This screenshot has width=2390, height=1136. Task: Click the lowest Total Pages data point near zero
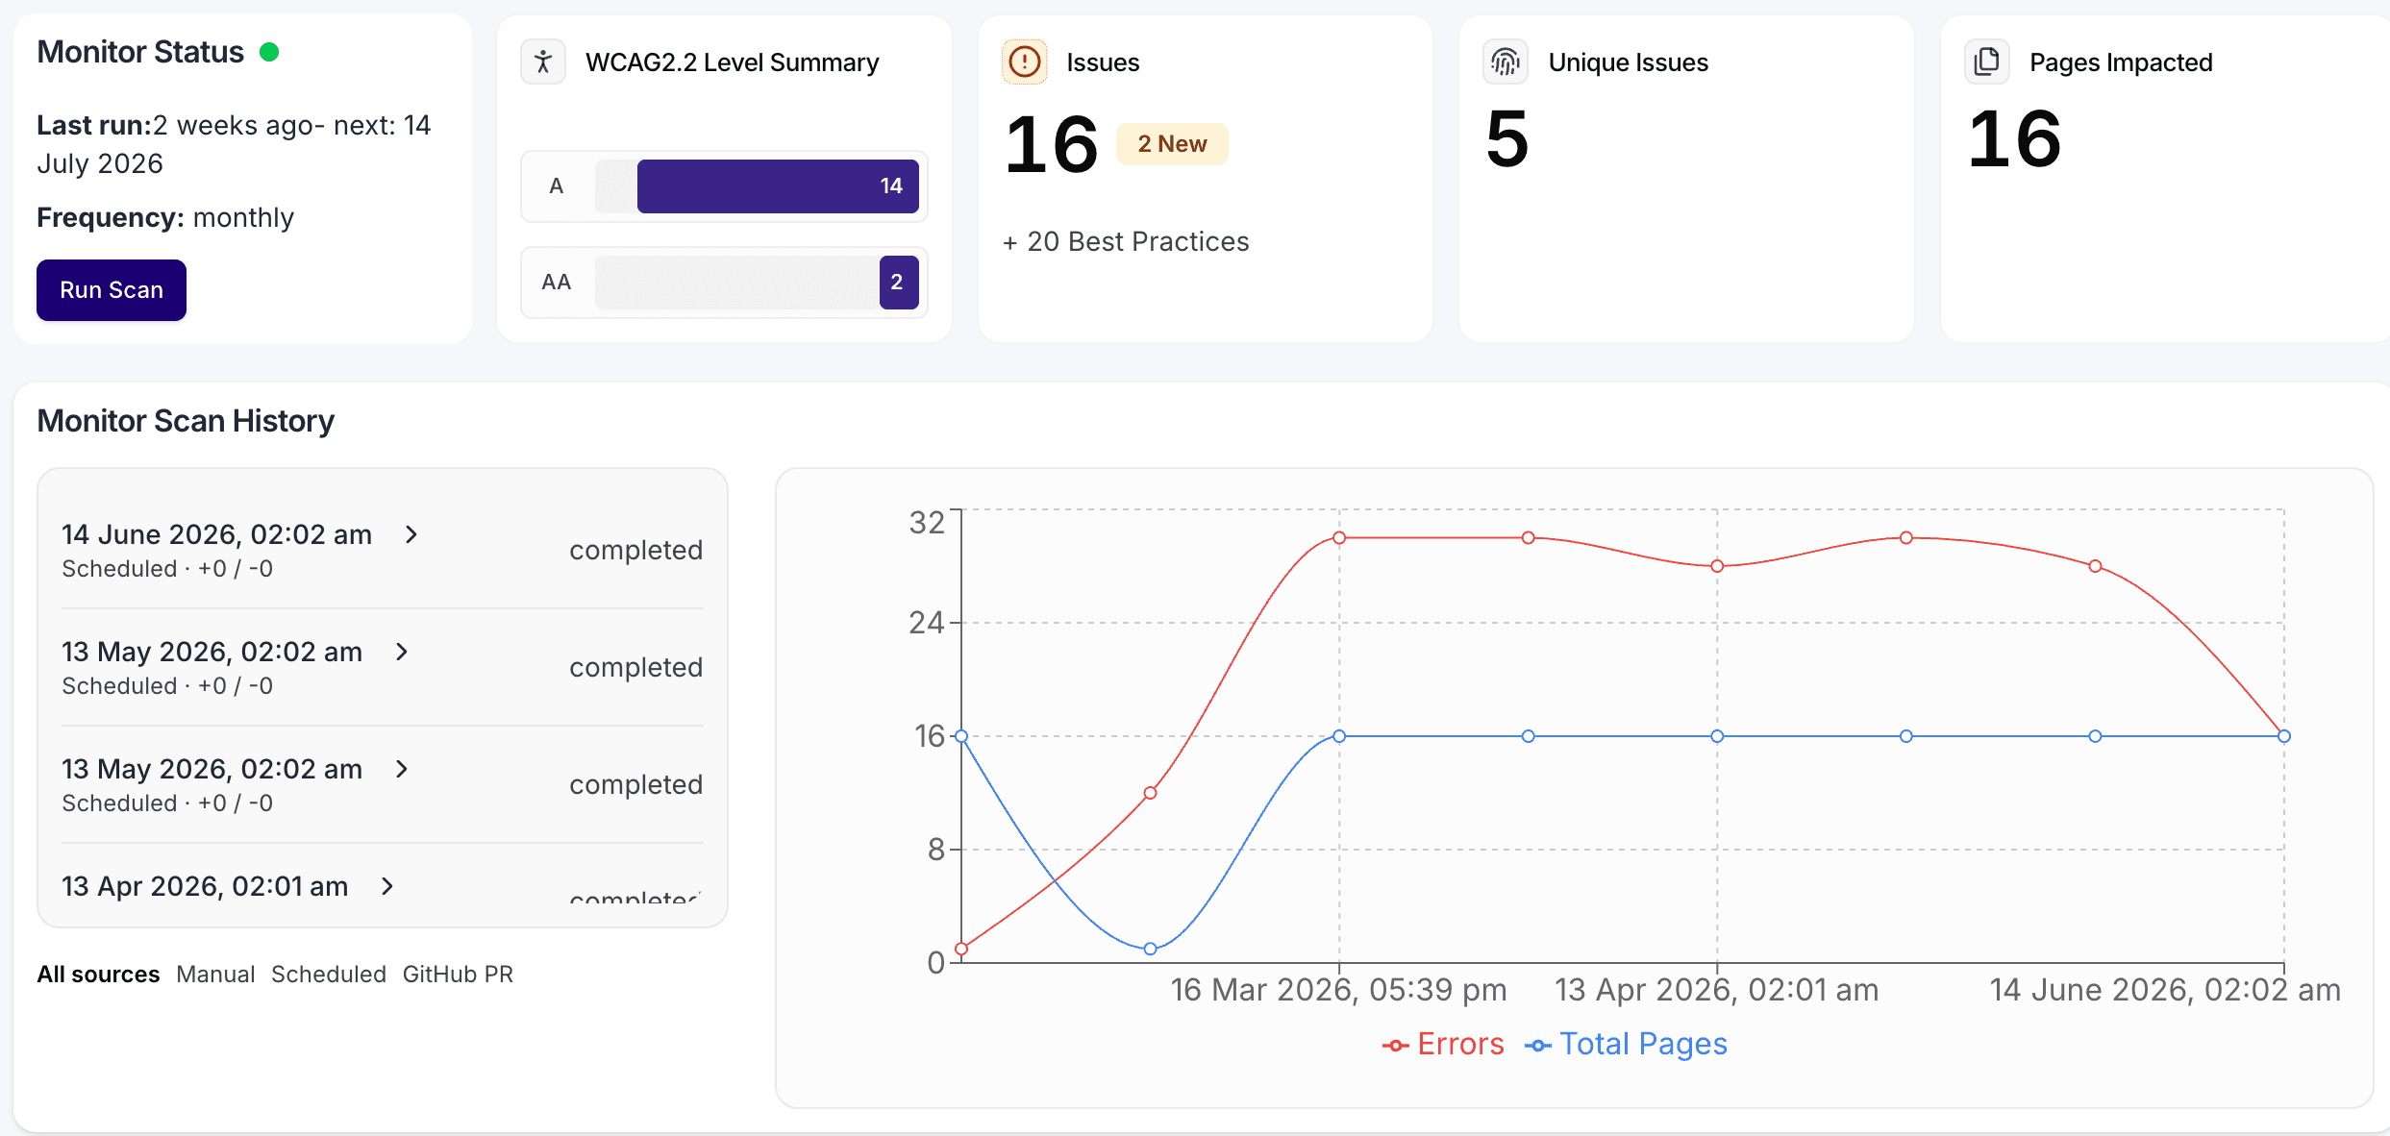click(1150, 949)
